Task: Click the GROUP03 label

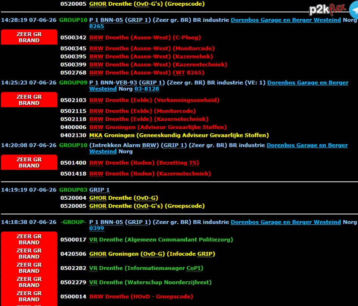Action: point(73,190)
